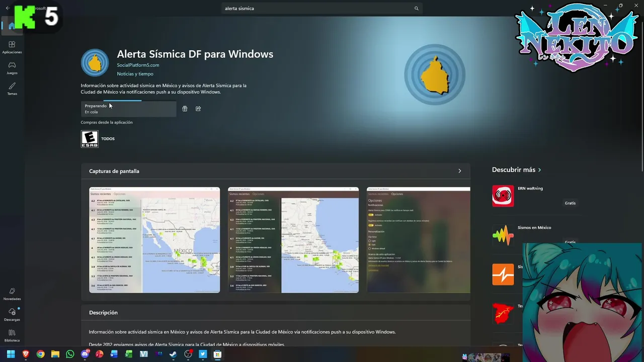The height and width of the screenshot is (362, 644).
Task: Open the second screenshot with dark list
Action: click(x=293, y=240)
